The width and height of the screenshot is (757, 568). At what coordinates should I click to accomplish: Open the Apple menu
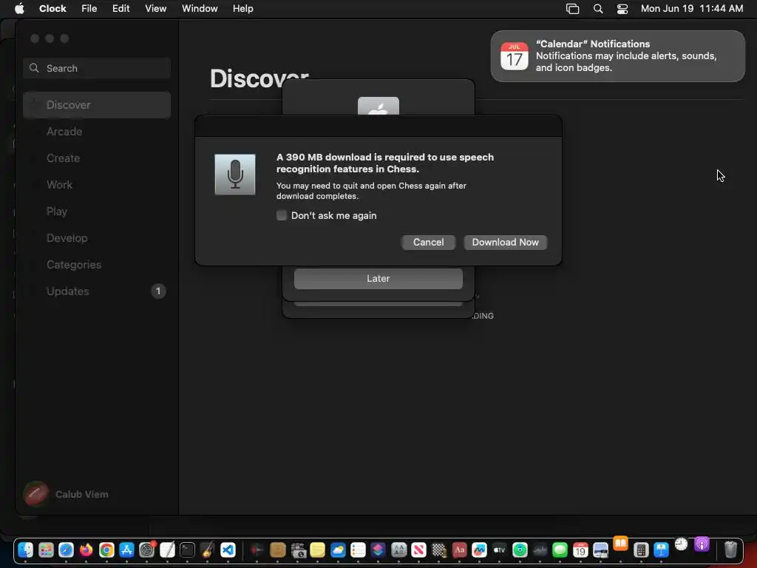19,9
